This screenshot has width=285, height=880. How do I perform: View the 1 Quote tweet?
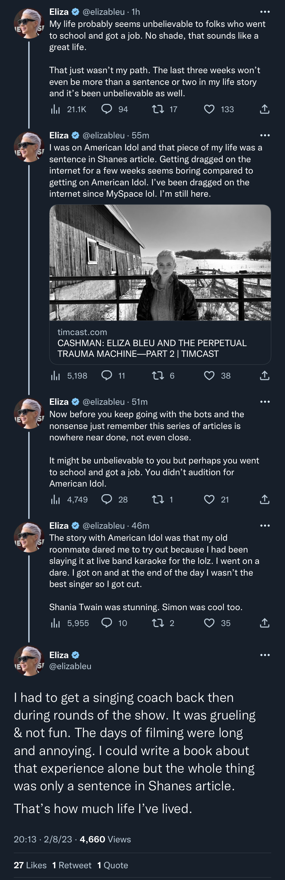tap(113, 865)
